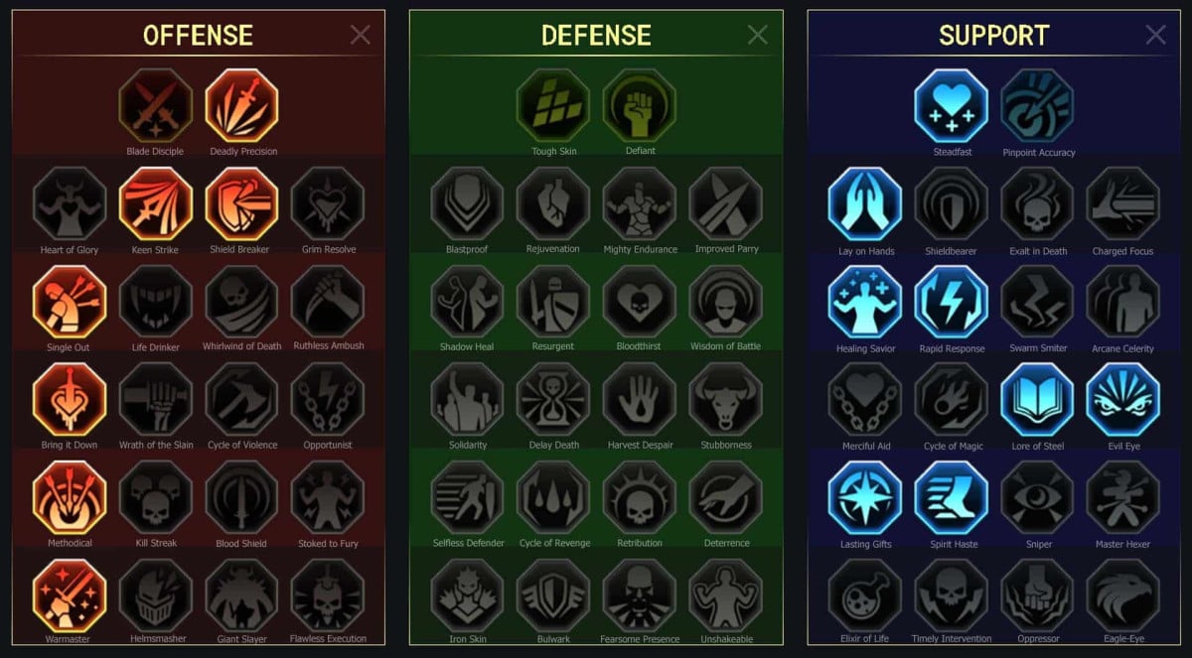Choose the Warmaster mastery icon
This screenshot has height=658, width=1192.
(70, 595)
